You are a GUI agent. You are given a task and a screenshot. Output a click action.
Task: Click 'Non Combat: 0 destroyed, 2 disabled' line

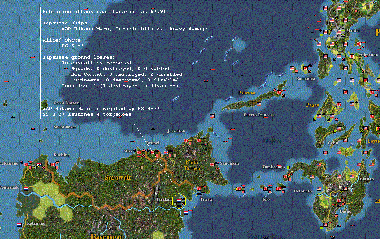[x=126, y=74]
